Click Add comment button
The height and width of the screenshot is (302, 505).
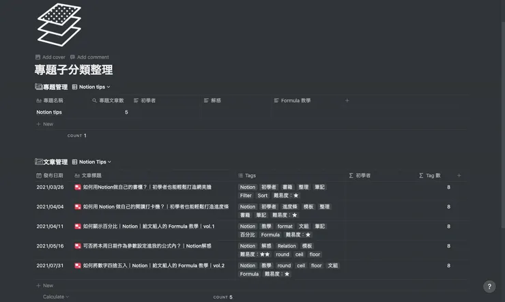[x=89, y=57]
